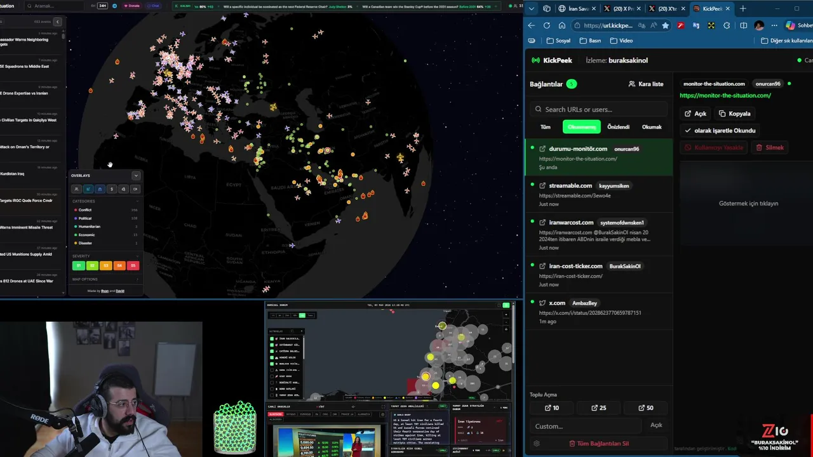
Task: Select the Tüm filter tab
Action: (x=546, y=127)
